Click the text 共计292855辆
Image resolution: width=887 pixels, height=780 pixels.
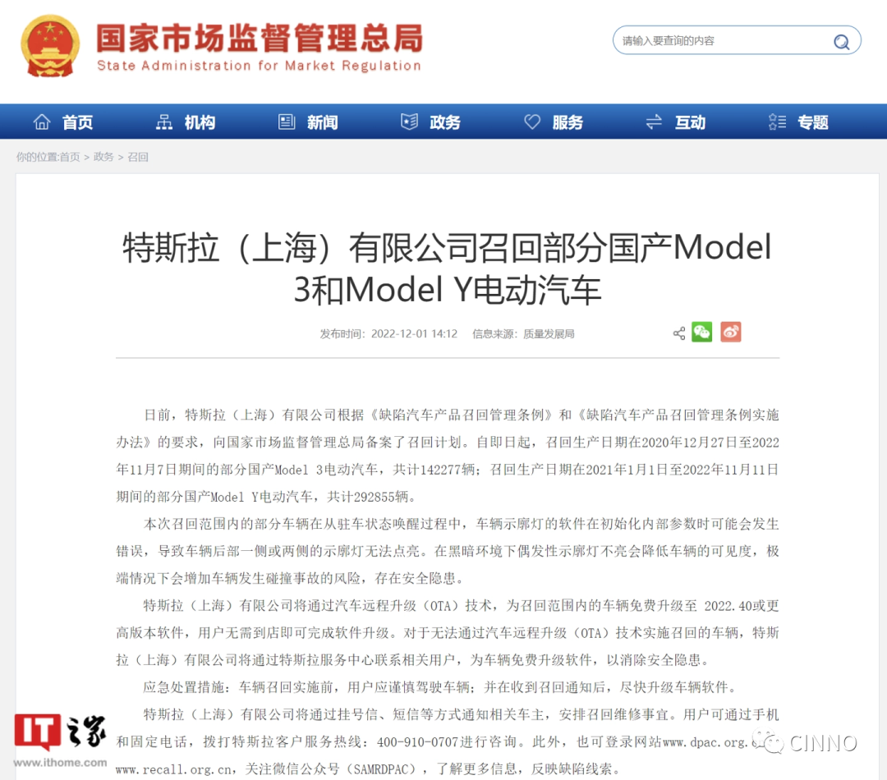(368, 497)
